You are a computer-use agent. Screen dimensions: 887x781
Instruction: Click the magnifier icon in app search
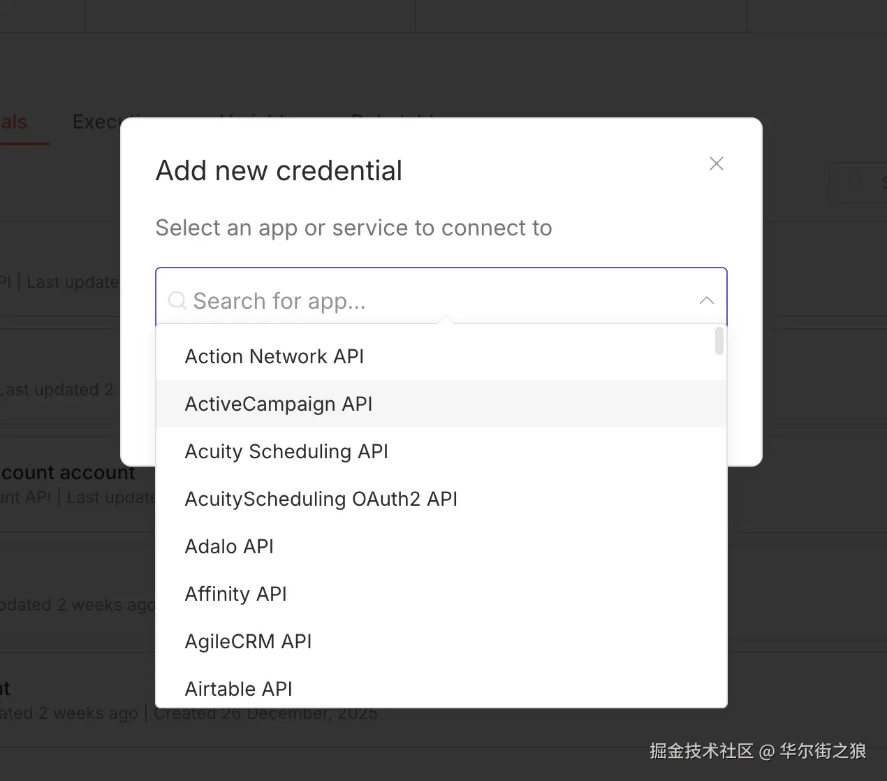coord(177,300)
